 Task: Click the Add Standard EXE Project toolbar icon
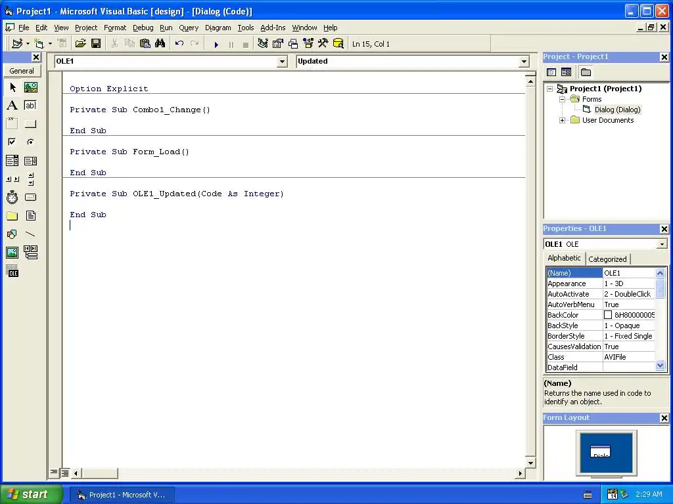tap(17, 44)
